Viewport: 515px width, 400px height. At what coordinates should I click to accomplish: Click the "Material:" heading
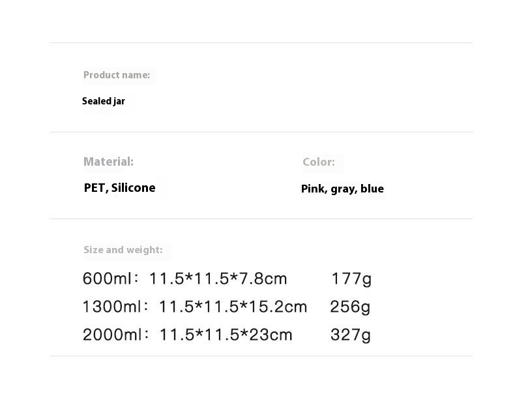(108, 161)
